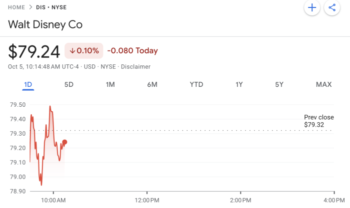Open the Disclaimer link
The image size is (350, 208).
(x=136, y=67)
